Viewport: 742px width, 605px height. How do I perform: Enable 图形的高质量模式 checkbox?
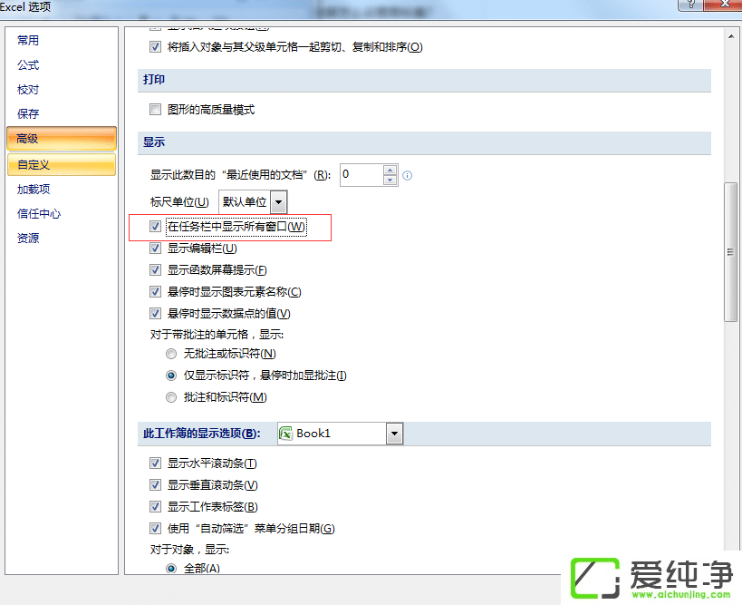click(155, 110)
